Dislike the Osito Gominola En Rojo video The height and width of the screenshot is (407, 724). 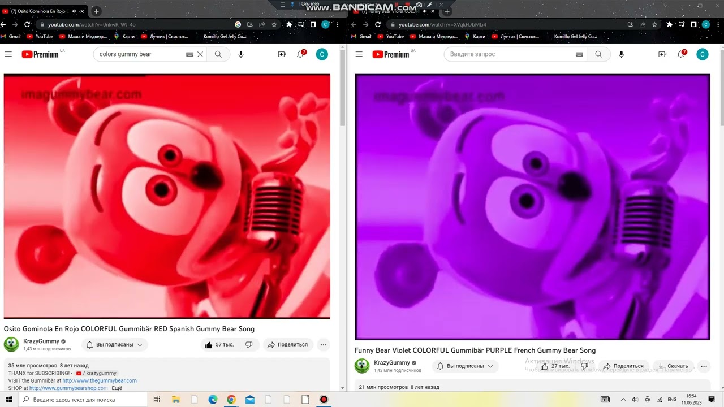[249, 345]
